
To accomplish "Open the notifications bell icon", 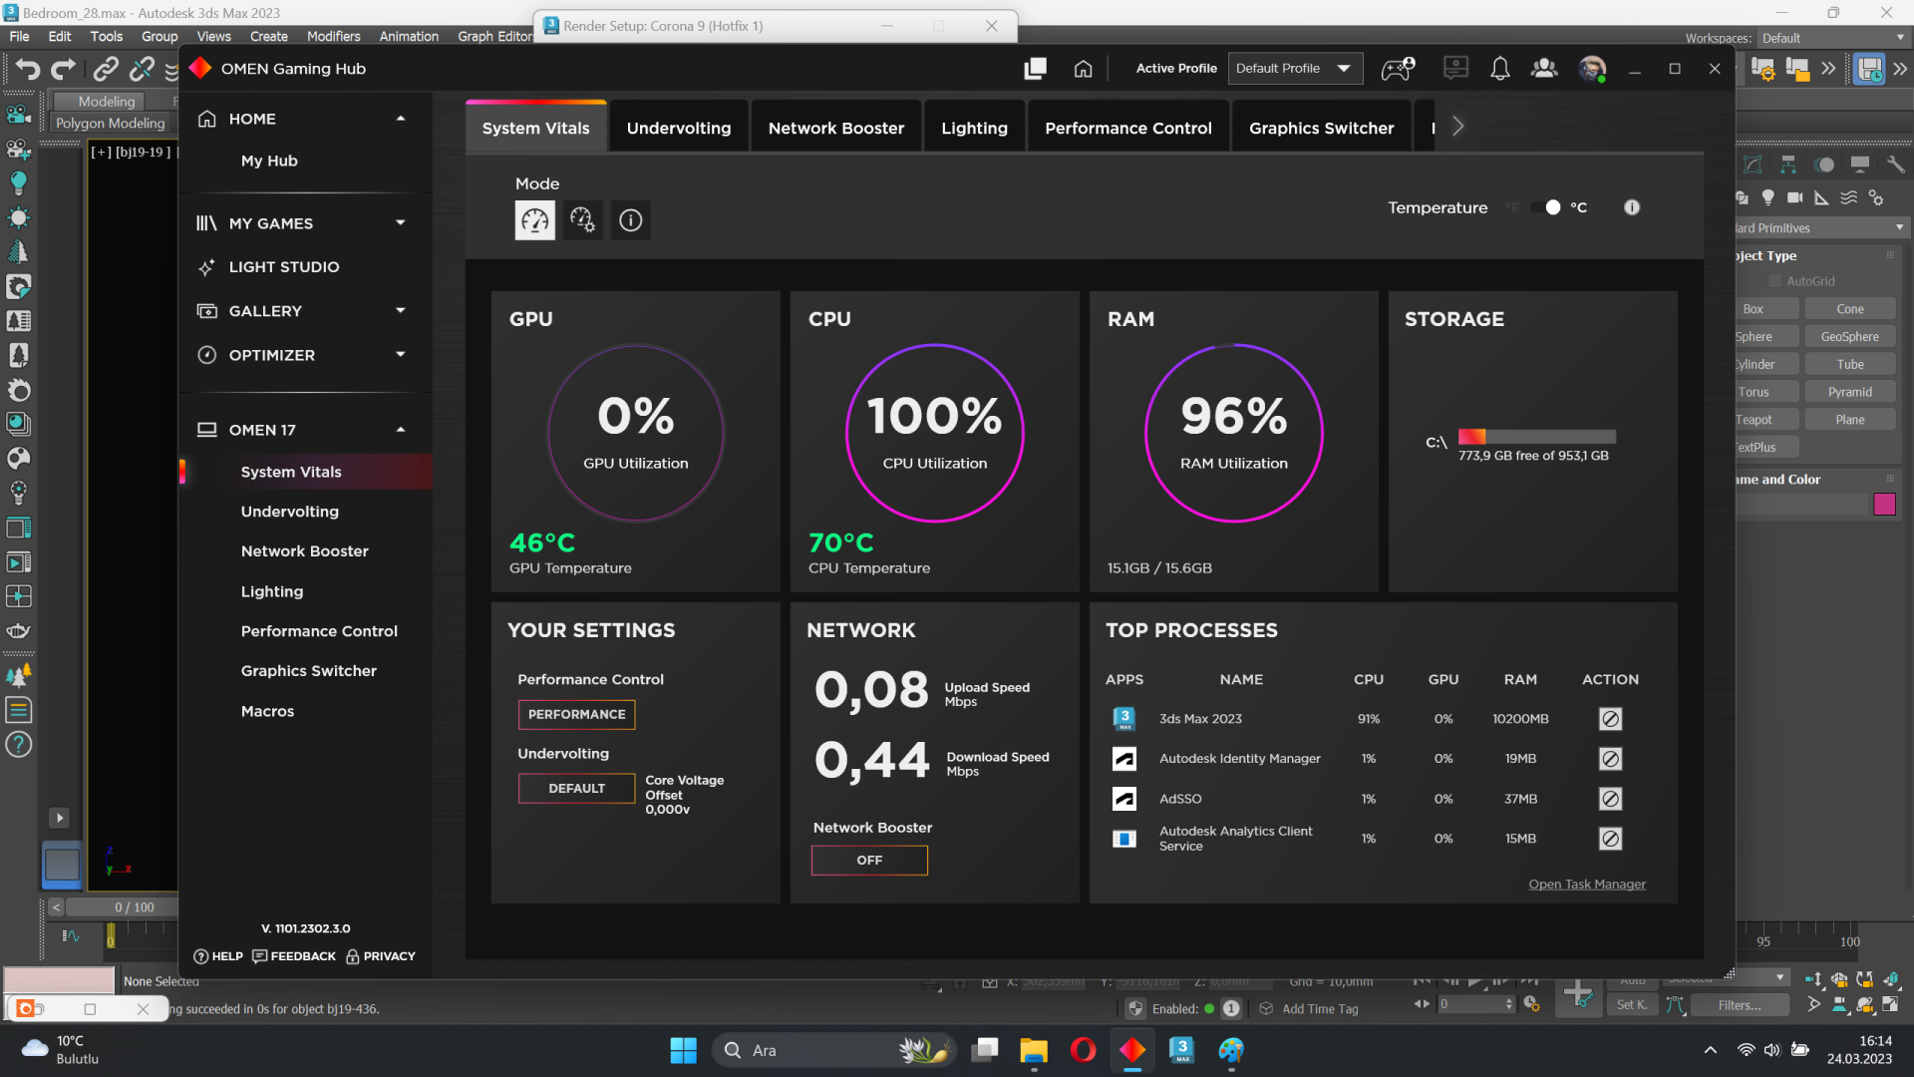I will point(1499,69).
